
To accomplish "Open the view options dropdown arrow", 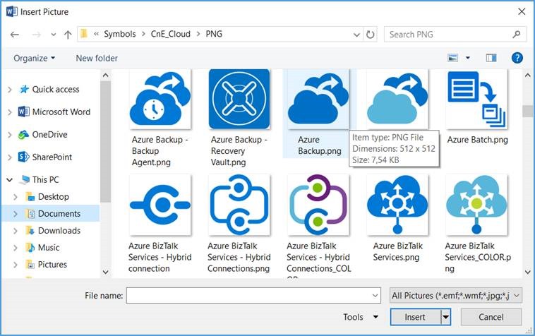I will pos(468,58).
